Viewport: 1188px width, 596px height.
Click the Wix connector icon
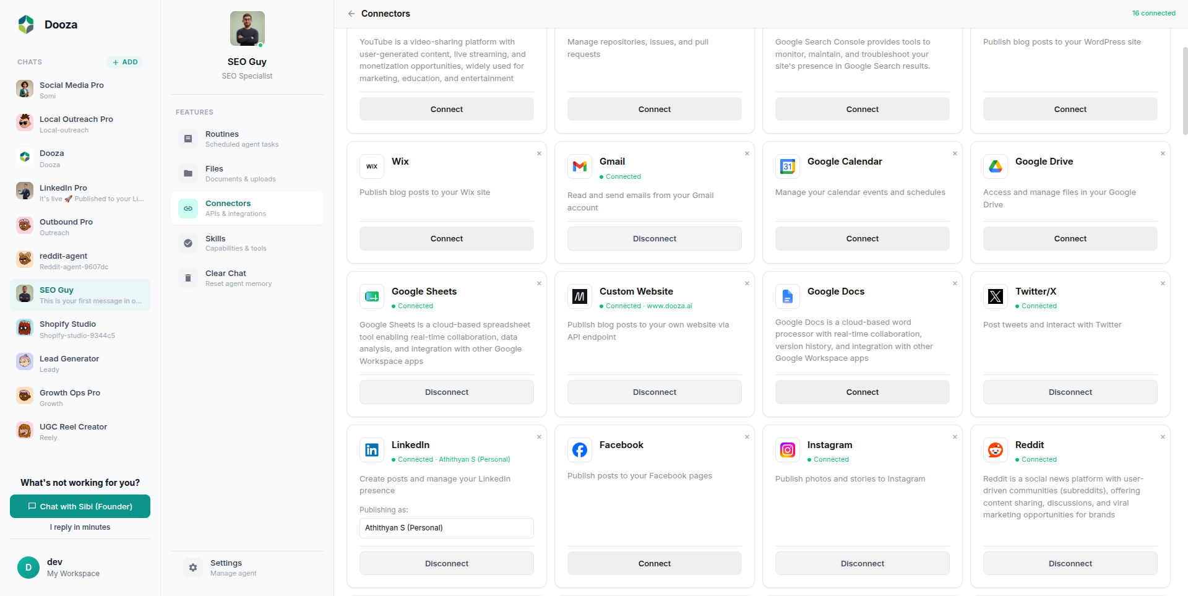coord(372,166)
